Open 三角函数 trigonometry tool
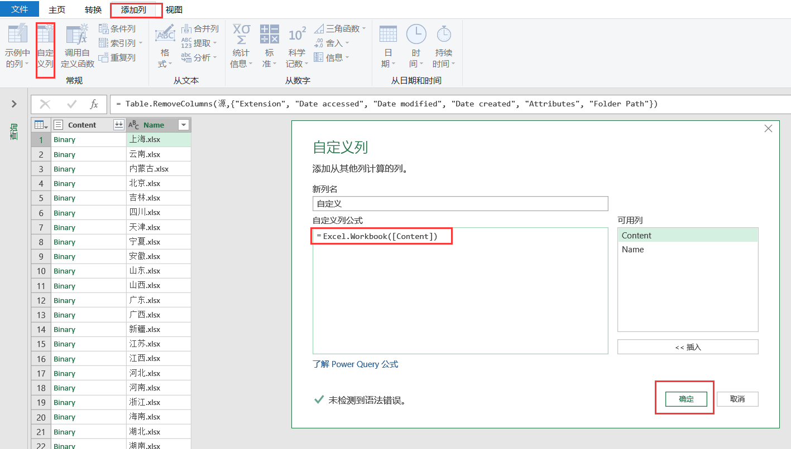 (339, 28)
